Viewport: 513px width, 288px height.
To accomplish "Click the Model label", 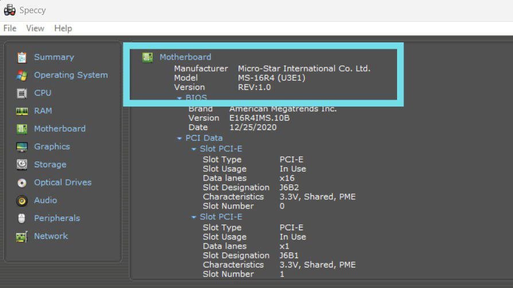I will 186,78.
